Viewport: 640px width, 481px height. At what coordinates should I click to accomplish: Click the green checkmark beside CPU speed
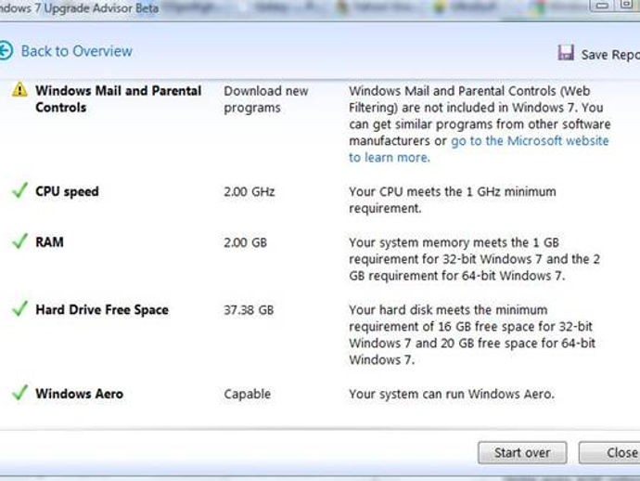point(19,190)
